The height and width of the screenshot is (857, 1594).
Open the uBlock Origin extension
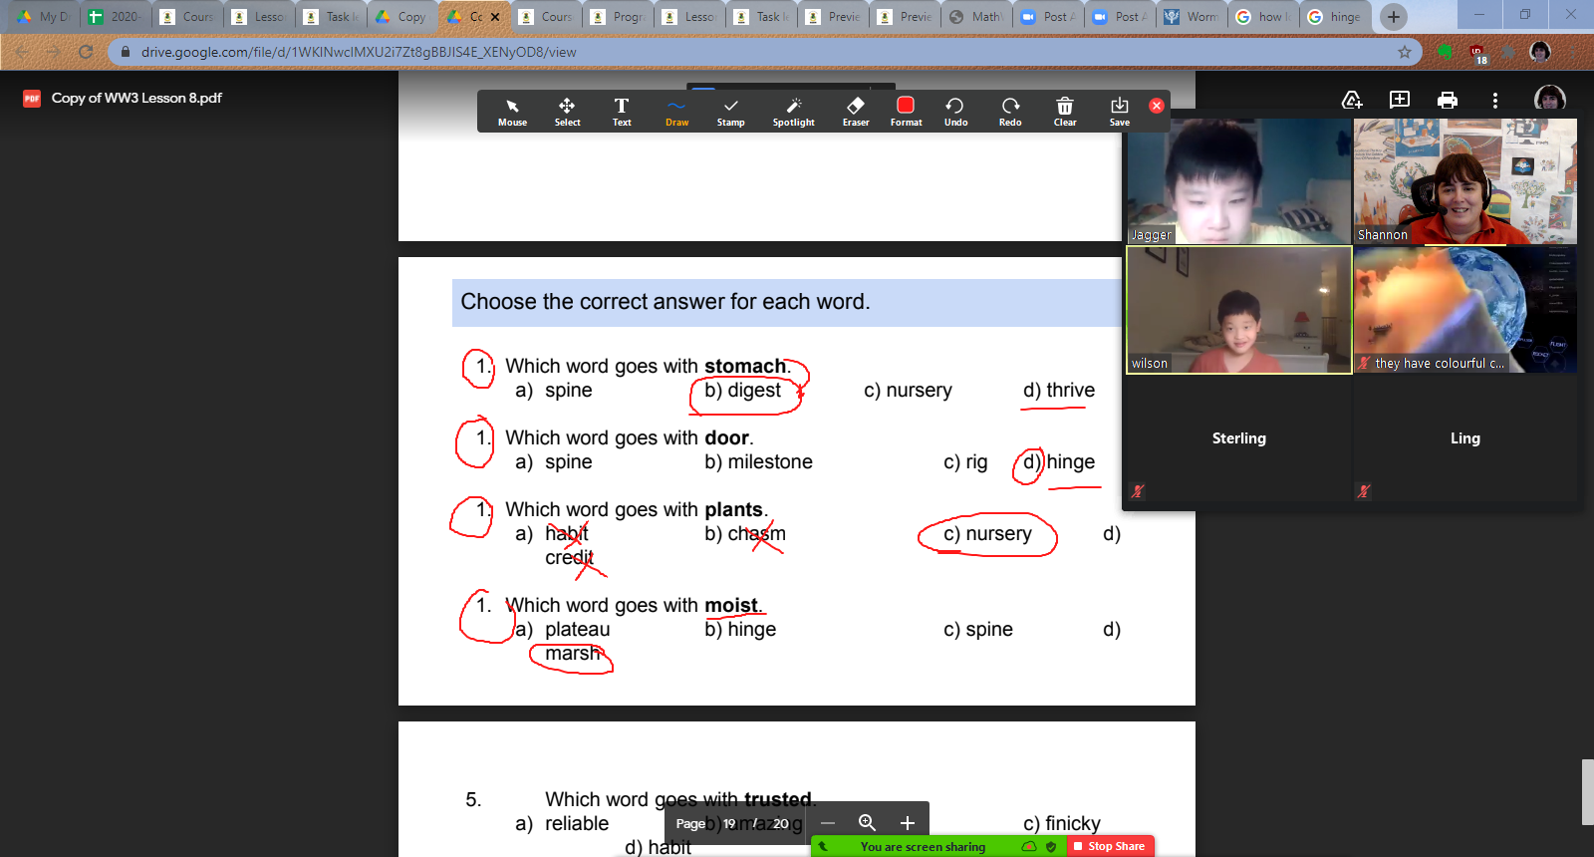(x=1477, y=53)
